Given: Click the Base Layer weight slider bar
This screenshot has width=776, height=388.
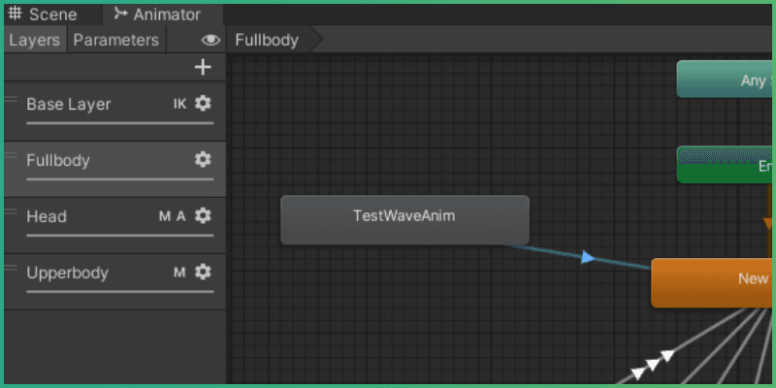Looking at the screenshot, I should tap(119, 123).
